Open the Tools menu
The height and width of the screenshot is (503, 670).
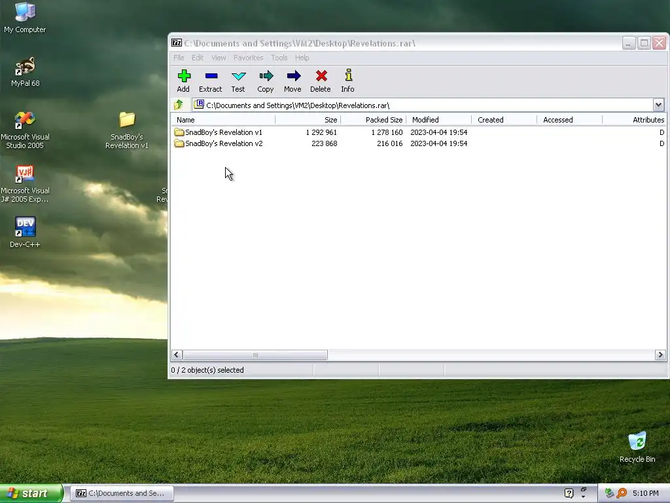279,58
